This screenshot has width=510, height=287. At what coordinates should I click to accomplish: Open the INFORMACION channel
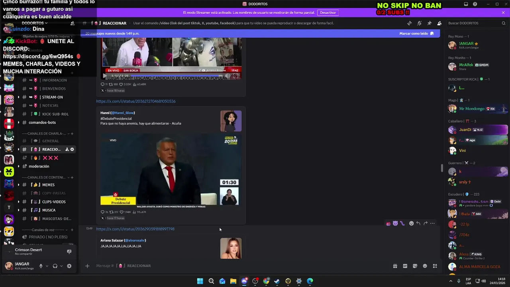click(x=48, y=80)
